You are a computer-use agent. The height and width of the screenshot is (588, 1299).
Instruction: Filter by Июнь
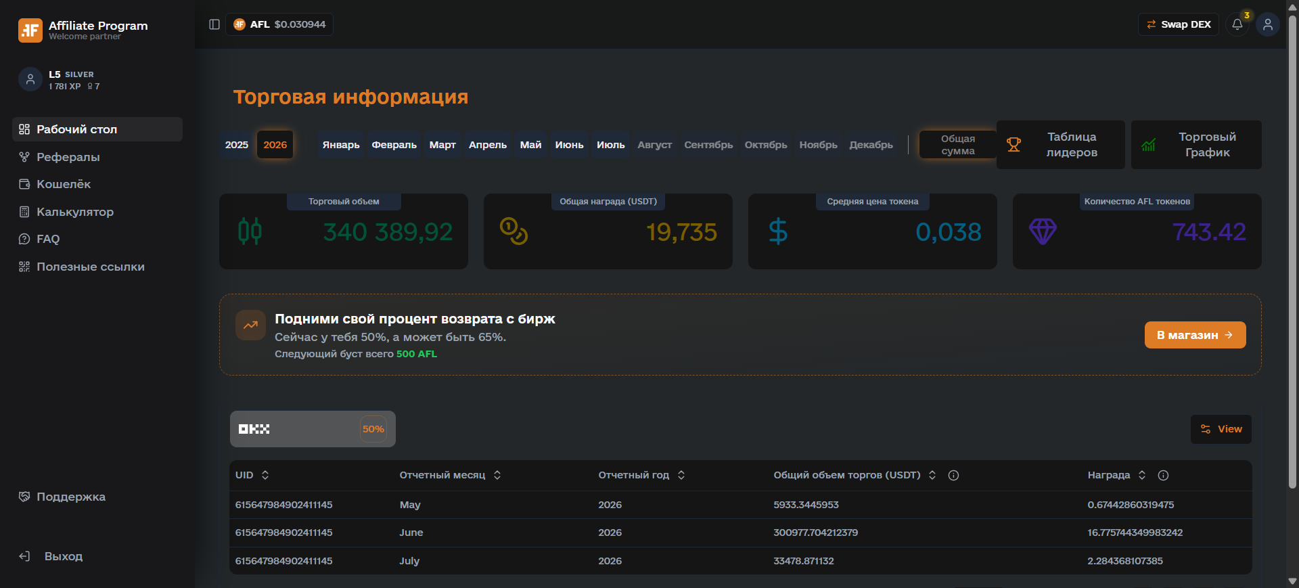pos(569,145)
